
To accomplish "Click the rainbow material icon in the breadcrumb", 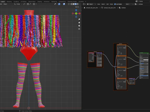I will (120, 8).
